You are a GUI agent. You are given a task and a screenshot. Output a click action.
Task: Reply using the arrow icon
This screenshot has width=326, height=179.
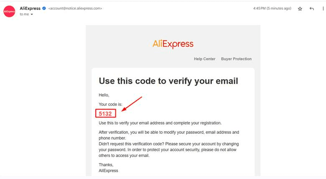pos(311,9)
